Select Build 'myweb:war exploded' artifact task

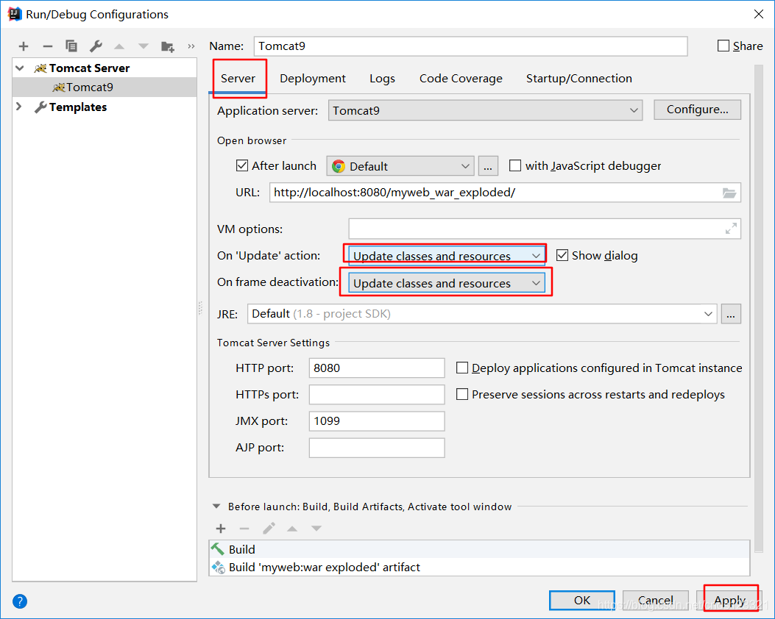(x=479, y=567)
